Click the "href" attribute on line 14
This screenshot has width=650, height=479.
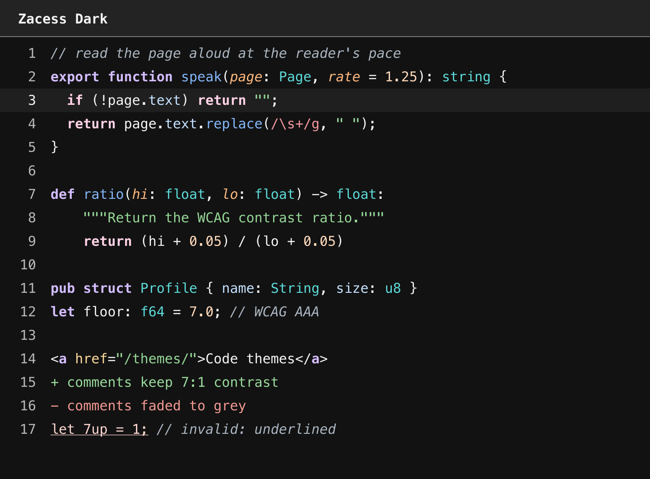91,359
